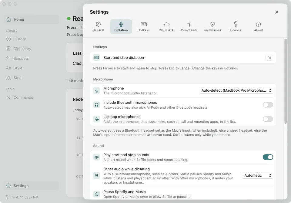
Task: Switch to the Licence tab label
Action: click(236, 30)
